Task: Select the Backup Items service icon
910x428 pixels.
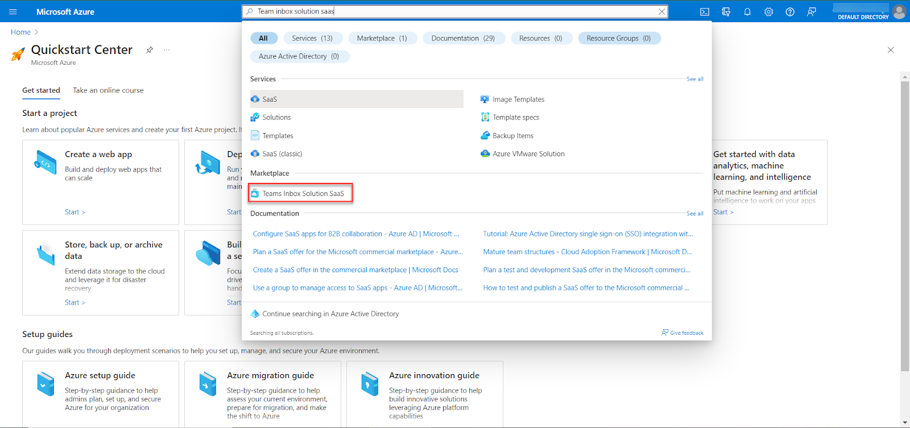Action: 485,136
